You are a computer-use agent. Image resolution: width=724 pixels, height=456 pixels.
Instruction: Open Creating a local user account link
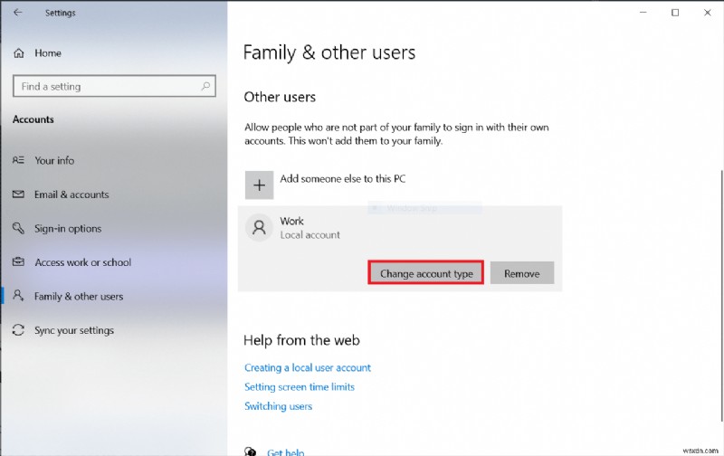(308, 368)
